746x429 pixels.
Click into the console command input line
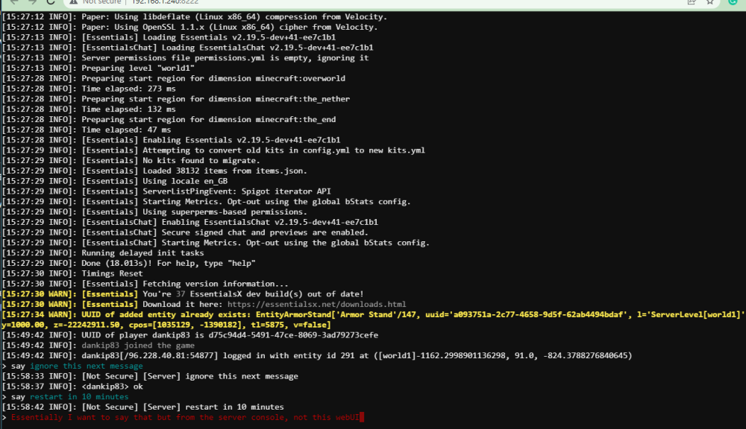point(186,417)
